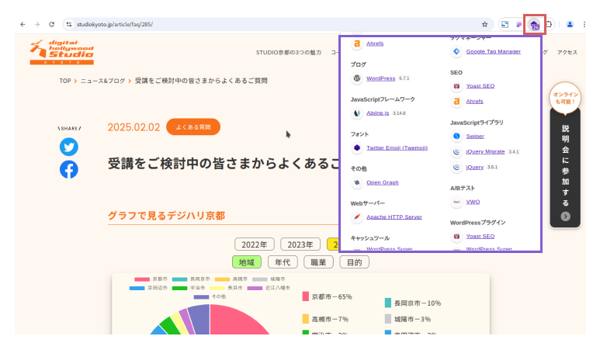Click the よくある質問 category button
The image size is (600, 350).
[193, 127]
